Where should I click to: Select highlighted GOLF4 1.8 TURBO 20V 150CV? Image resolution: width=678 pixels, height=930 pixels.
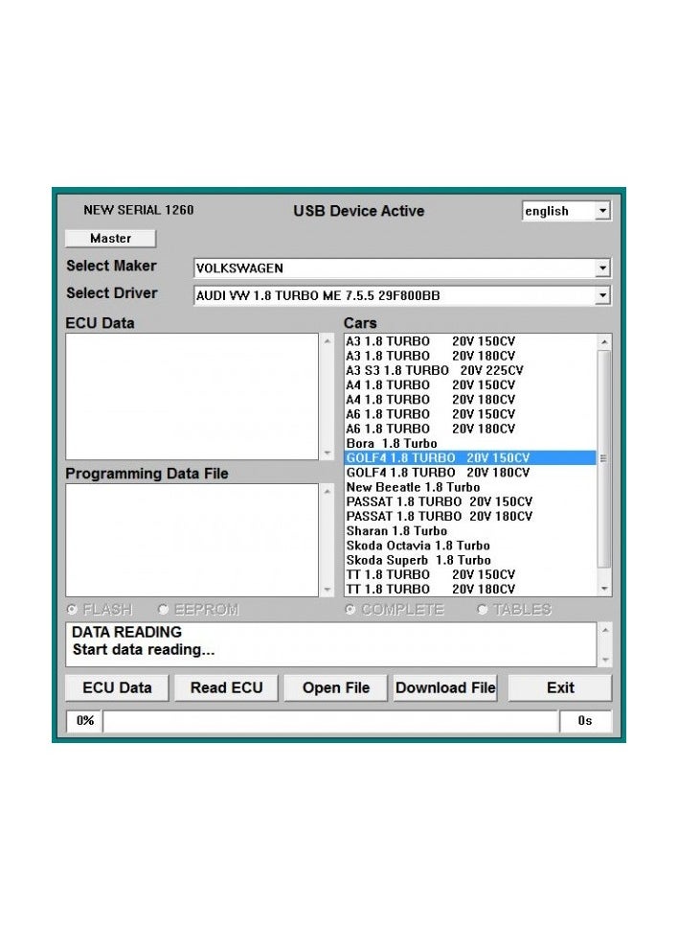coord(470,458)
